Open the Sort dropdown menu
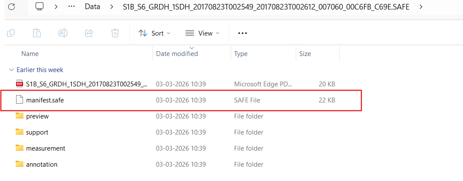Image resolution: width=463 pixels, height=181 pixels. tap(154, 33)
